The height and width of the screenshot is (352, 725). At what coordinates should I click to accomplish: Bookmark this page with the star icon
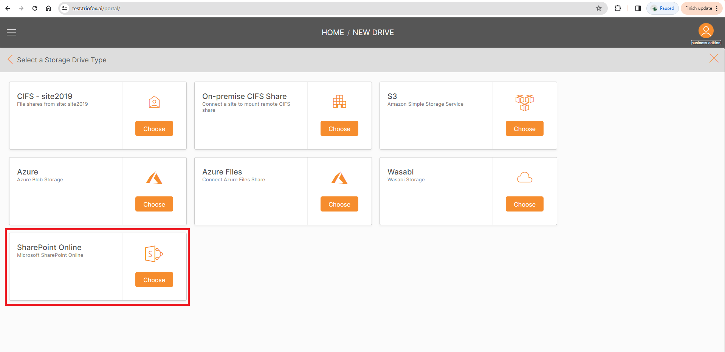click(599, 8)
